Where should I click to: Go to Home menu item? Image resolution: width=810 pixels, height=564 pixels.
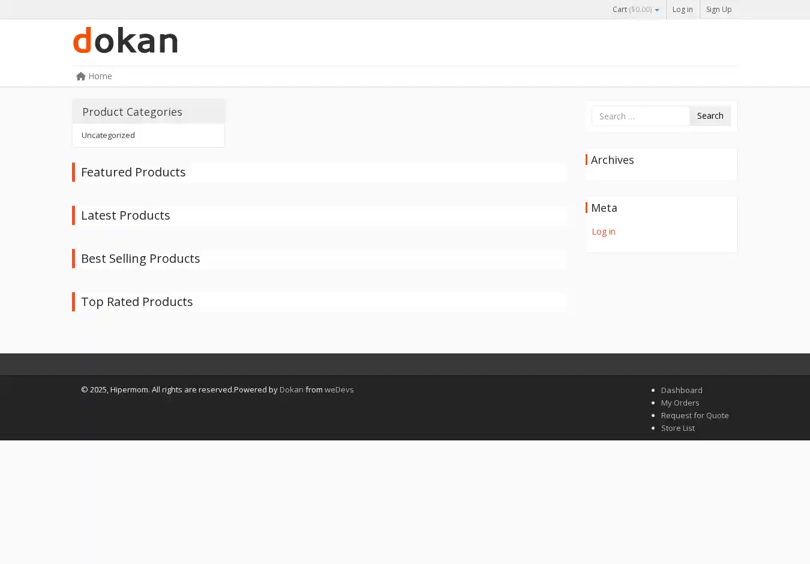pos(100,76)
